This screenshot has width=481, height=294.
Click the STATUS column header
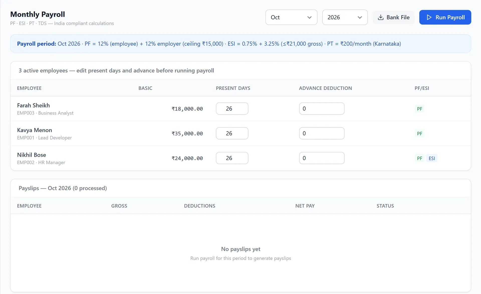385,206
